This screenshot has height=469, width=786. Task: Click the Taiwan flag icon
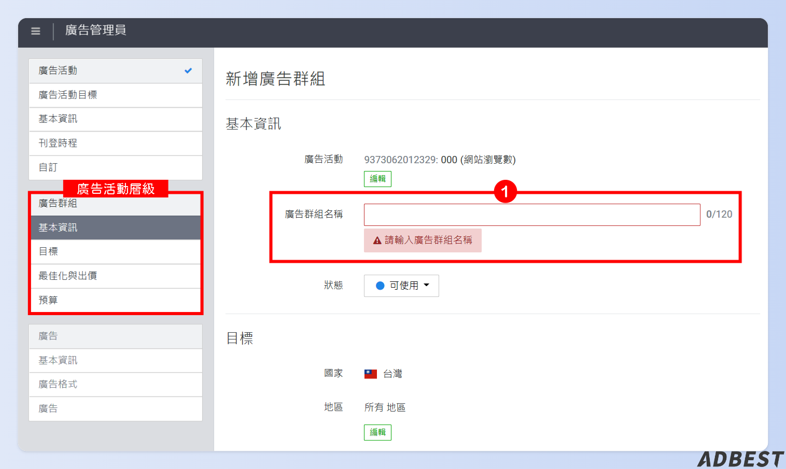tap(370, 374)
